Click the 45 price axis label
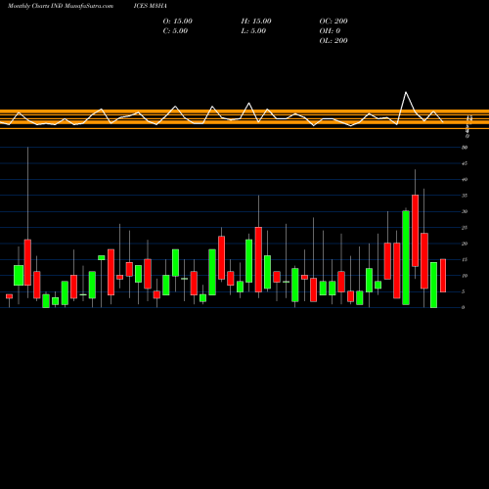The width and height of the screenshot is (489, 489). pos(465,163)
